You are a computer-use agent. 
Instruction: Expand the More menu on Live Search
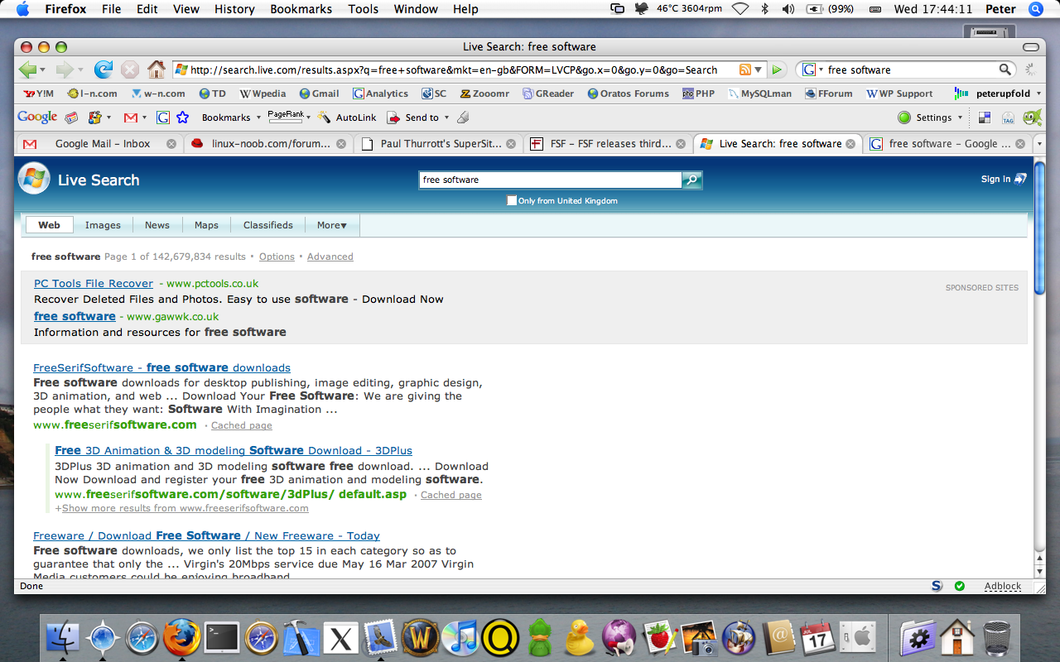point(332,225)
